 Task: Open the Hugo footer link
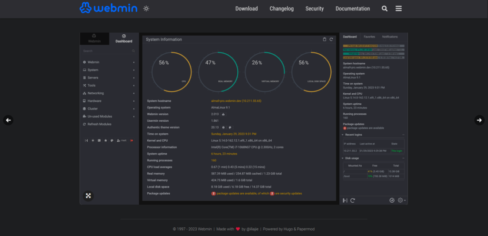287,229
